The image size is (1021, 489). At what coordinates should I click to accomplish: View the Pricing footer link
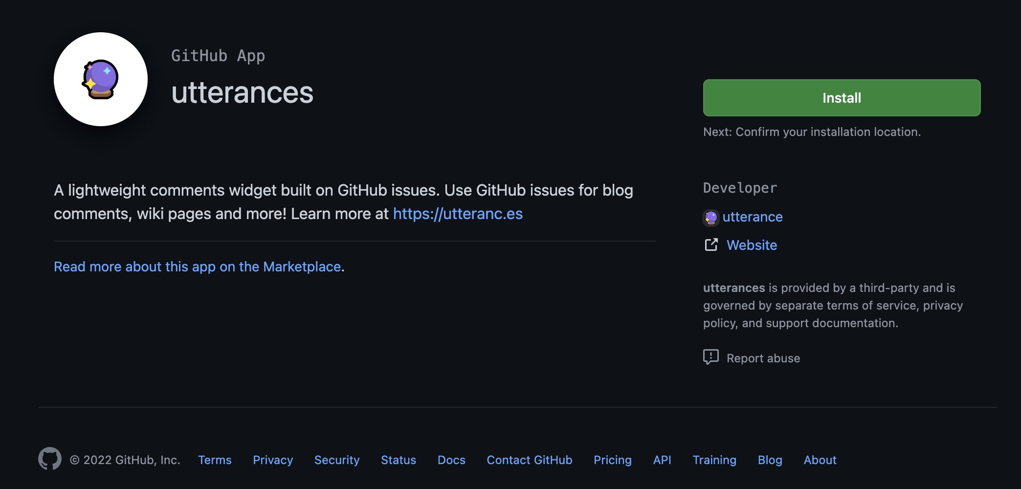click(x=612, y=460)
